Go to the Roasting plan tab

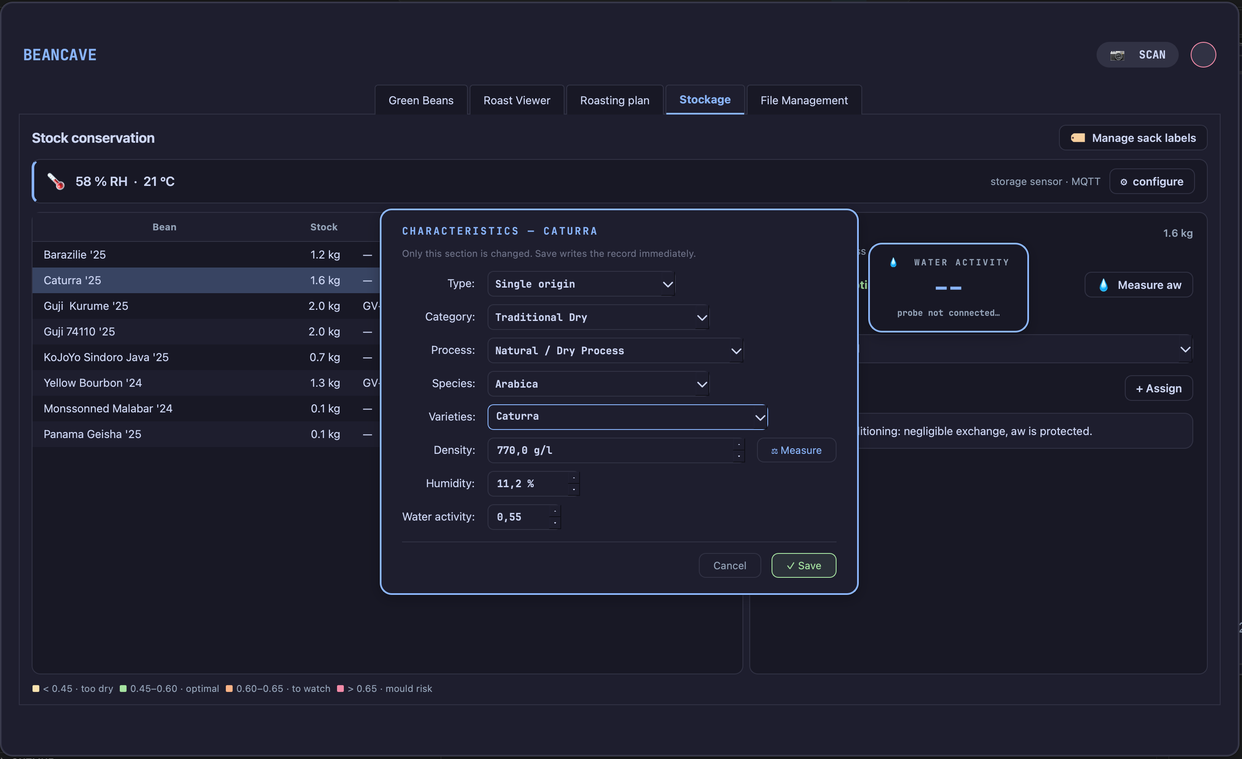pyautogui.click(x=615, y=100)
